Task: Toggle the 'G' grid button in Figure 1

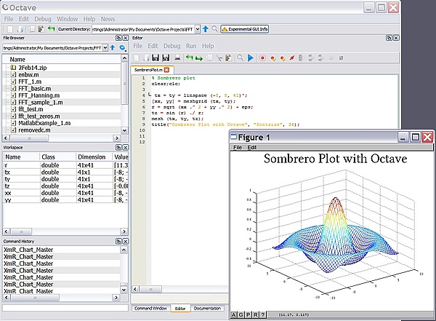Action: 240,314
